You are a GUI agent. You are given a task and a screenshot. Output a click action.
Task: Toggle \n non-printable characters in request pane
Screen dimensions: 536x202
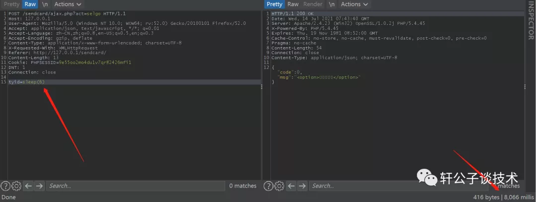[45, 4]
